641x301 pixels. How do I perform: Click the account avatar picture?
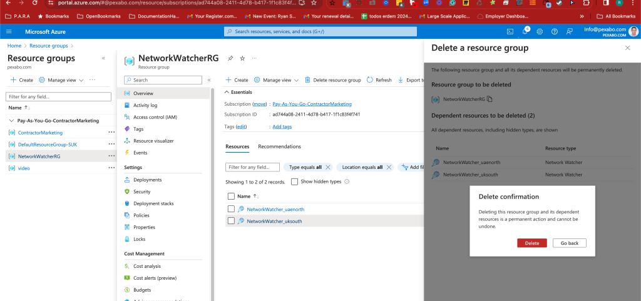click(x=633, y=32)
